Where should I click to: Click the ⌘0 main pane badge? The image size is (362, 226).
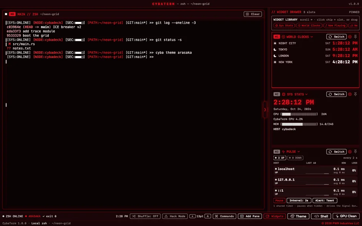12,14
